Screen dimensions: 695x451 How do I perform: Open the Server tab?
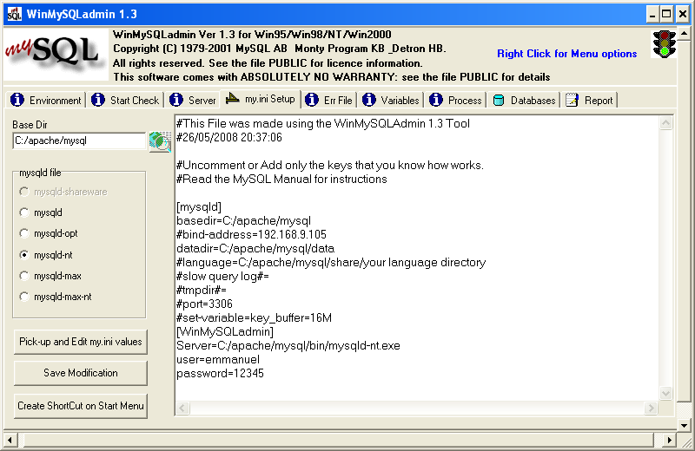(193, 101)
